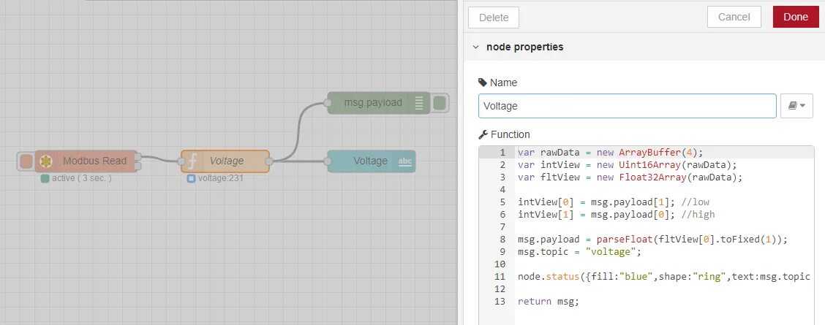The width and height of the screenshot is (825, 325).
Task: Click the "abc" icon on Voltage text node
Action: [x=404, y=161]
